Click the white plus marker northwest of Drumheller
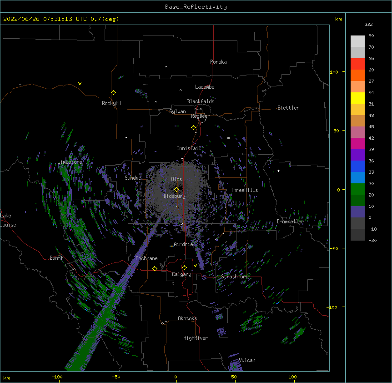This screenshot has height=383, width=392. [x=278, y=171]
